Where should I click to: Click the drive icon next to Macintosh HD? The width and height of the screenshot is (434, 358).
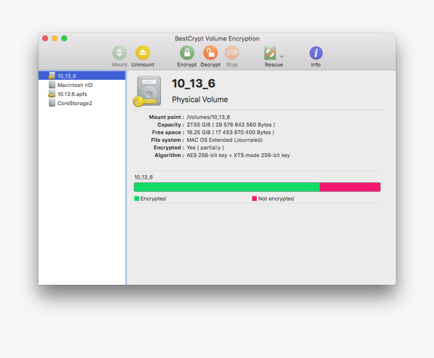(x=52, y=85)
